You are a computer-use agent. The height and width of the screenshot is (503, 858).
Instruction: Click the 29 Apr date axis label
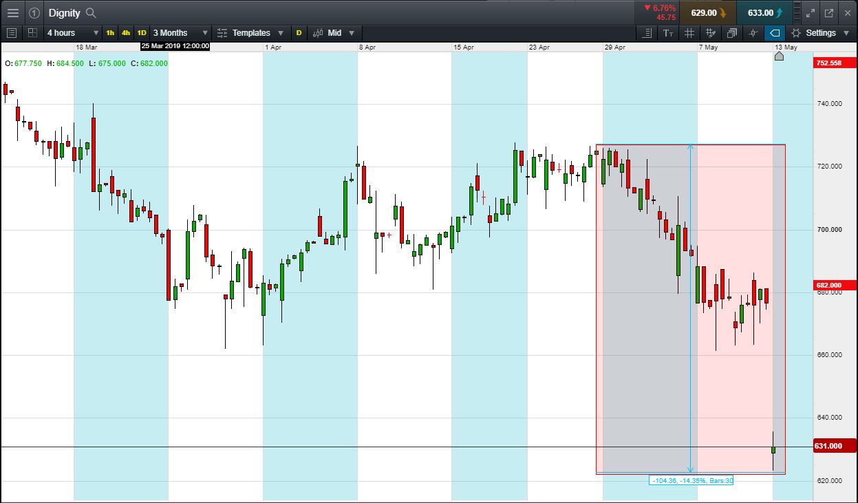click(x=615, y=47)
